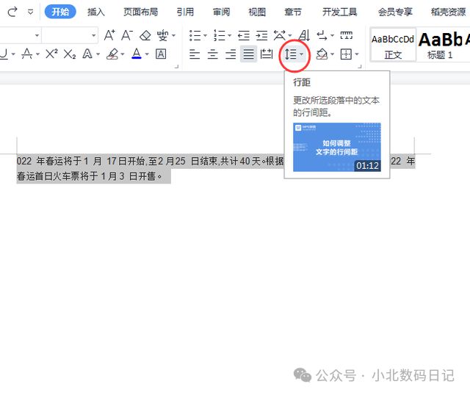Toggle strikethrough formatting
Viewport: 470px width, 395px height.
(27, 54)
